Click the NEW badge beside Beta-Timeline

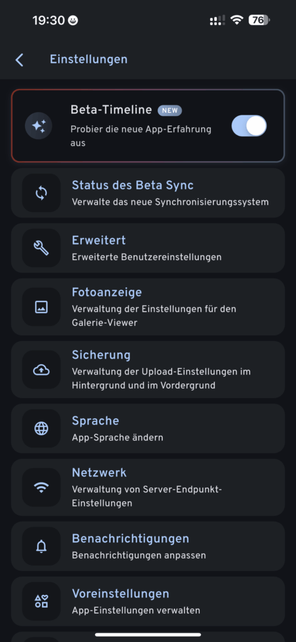[x=170, y=110]
